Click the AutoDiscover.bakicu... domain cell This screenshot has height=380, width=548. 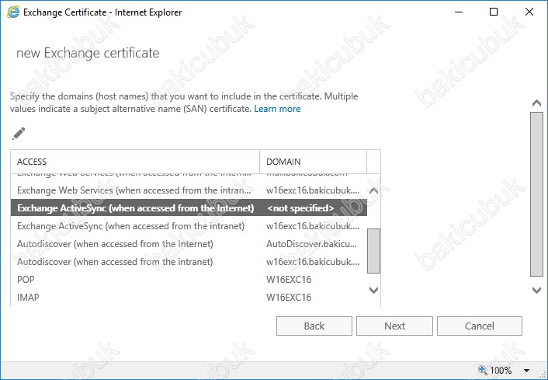311,244
